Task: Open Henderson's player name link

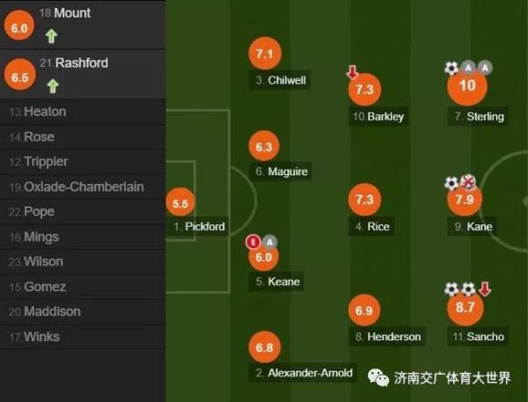Action: click(x=388, y=337)
